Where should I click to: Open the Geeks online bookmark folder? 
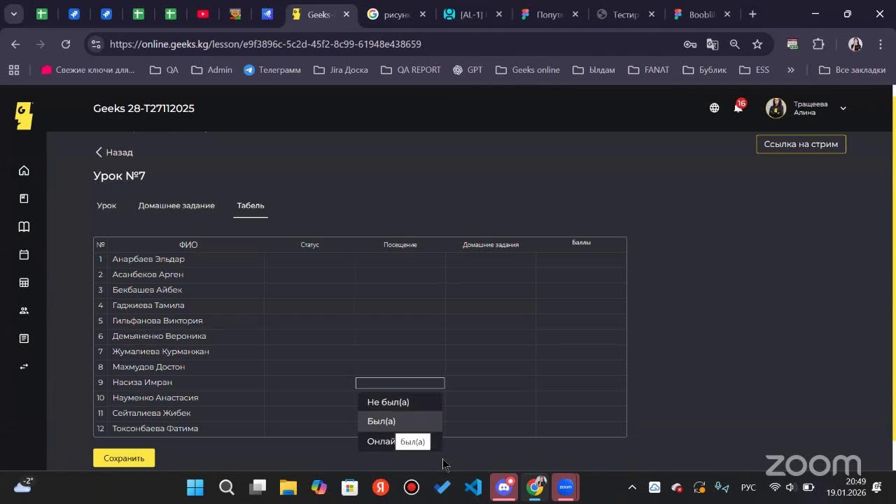point(528,70)
